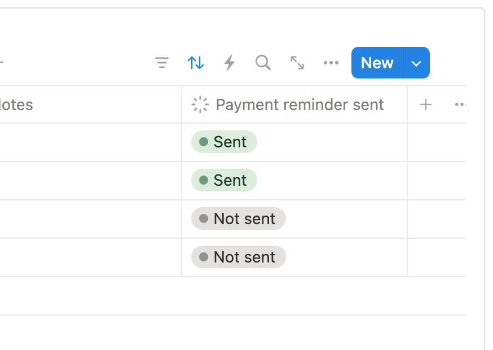
Task: Click the empty Notes cell in the last row
Action: coord(91,257)
